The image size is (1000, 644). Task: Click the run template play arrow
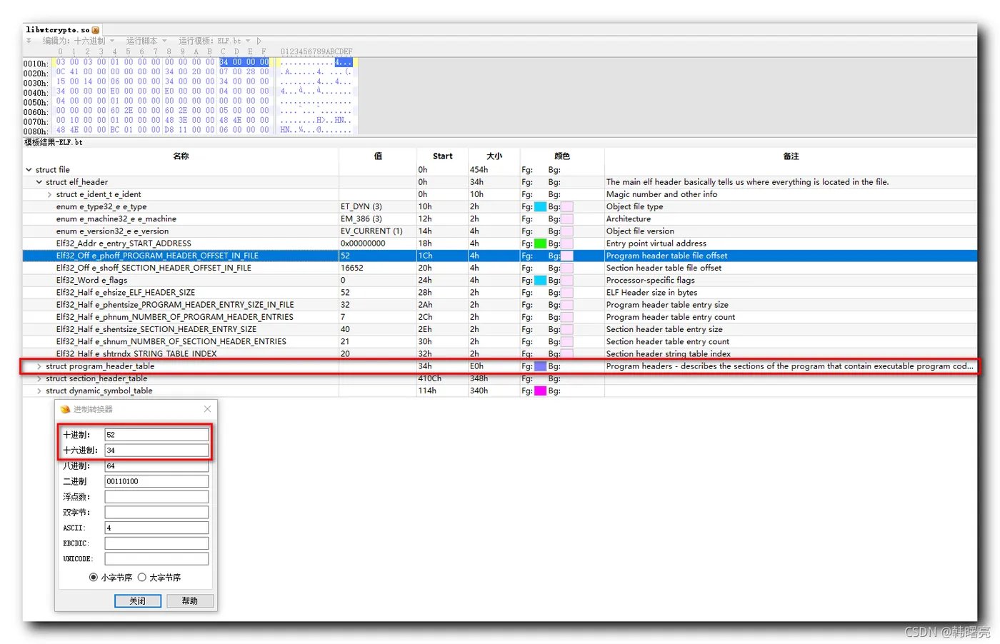(259, 41)
